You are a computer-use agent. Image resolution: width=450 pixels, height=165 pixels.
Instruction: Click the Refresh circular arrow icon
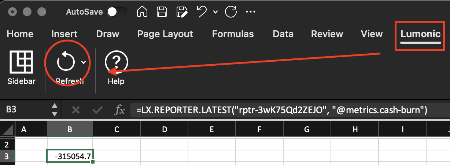pos(66,62)
